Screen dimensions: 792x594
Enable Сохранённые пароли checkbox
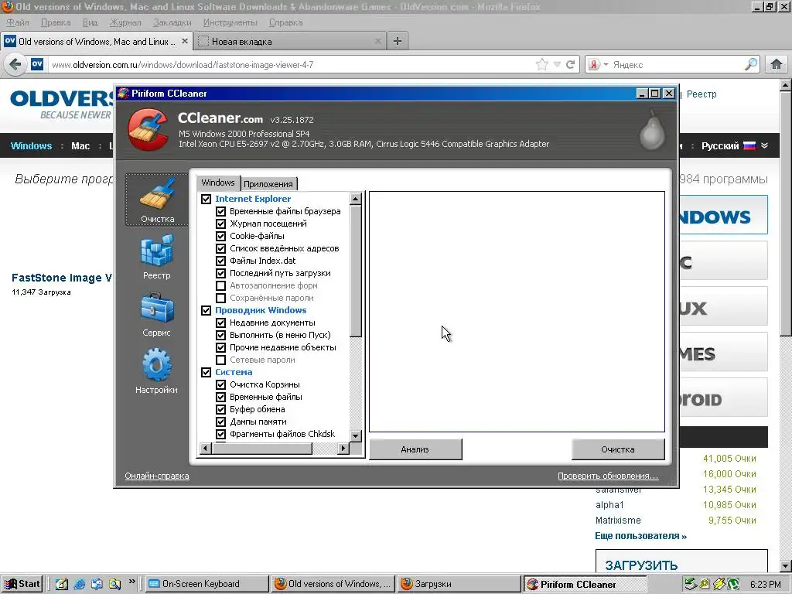tap(220, 298)
